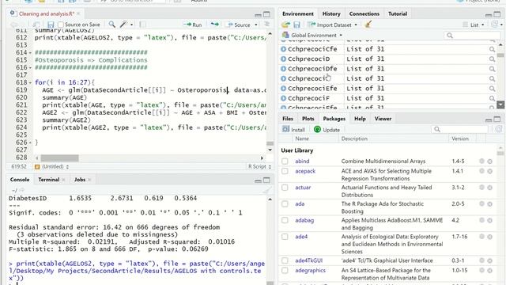Show document outline icon

(267, 25)
